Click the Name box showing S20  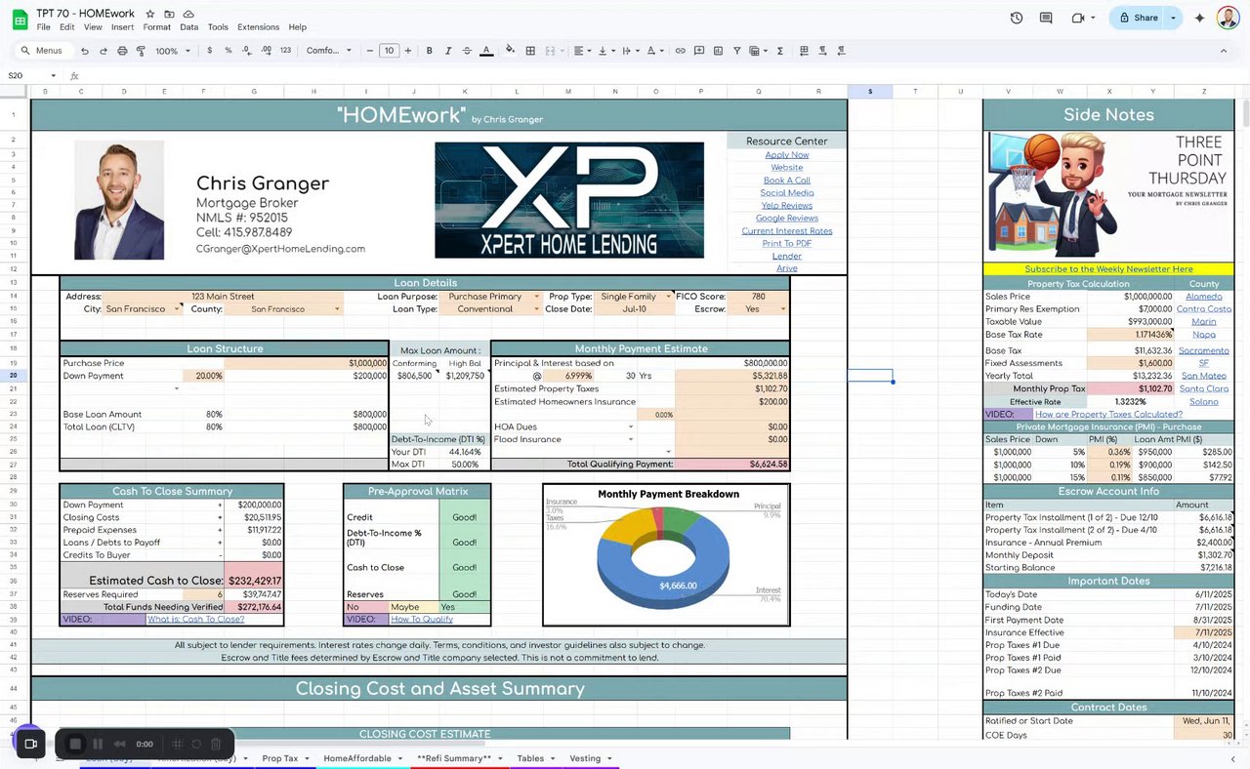click(x=31, y=75)
